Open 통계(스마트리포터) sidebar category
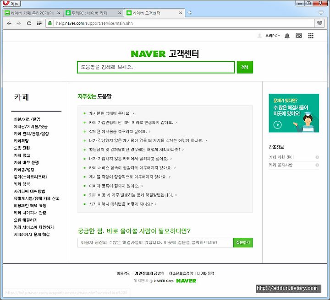 [31, 177]
